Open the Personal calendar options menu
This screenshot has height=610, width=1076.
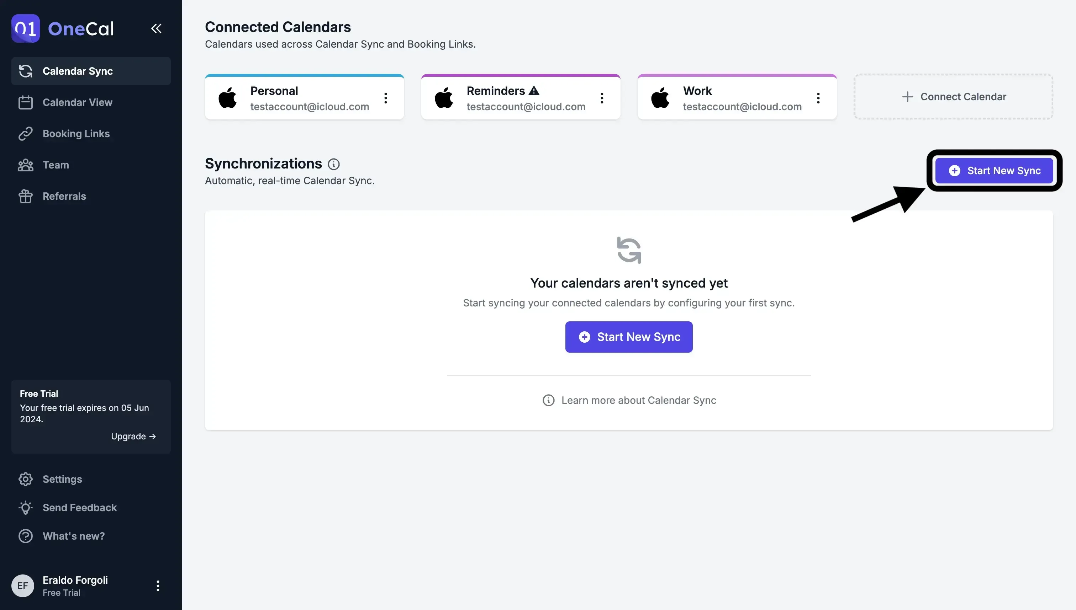tap(385, 98)
